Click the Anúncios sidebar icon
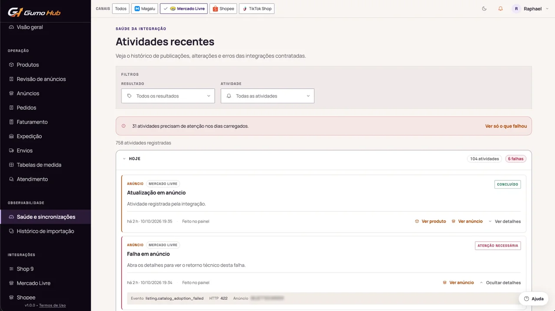Screen dimensions: 555x311 (x=11, y=93)
